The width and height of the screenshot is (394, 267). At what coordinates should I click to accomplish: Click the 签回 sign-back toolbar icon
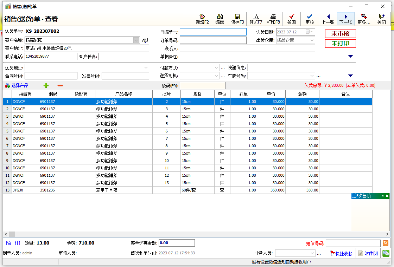[292, 19]
